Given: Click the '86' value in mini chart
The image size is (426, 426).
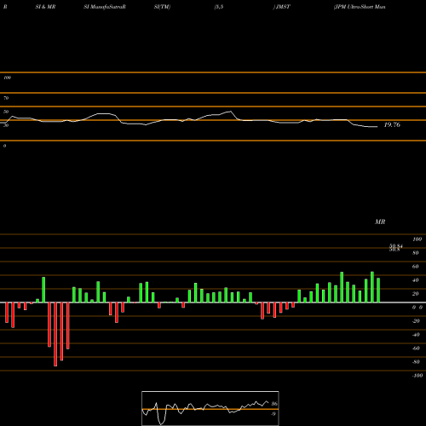Looking at the screenshot, I should click(274, 404).
